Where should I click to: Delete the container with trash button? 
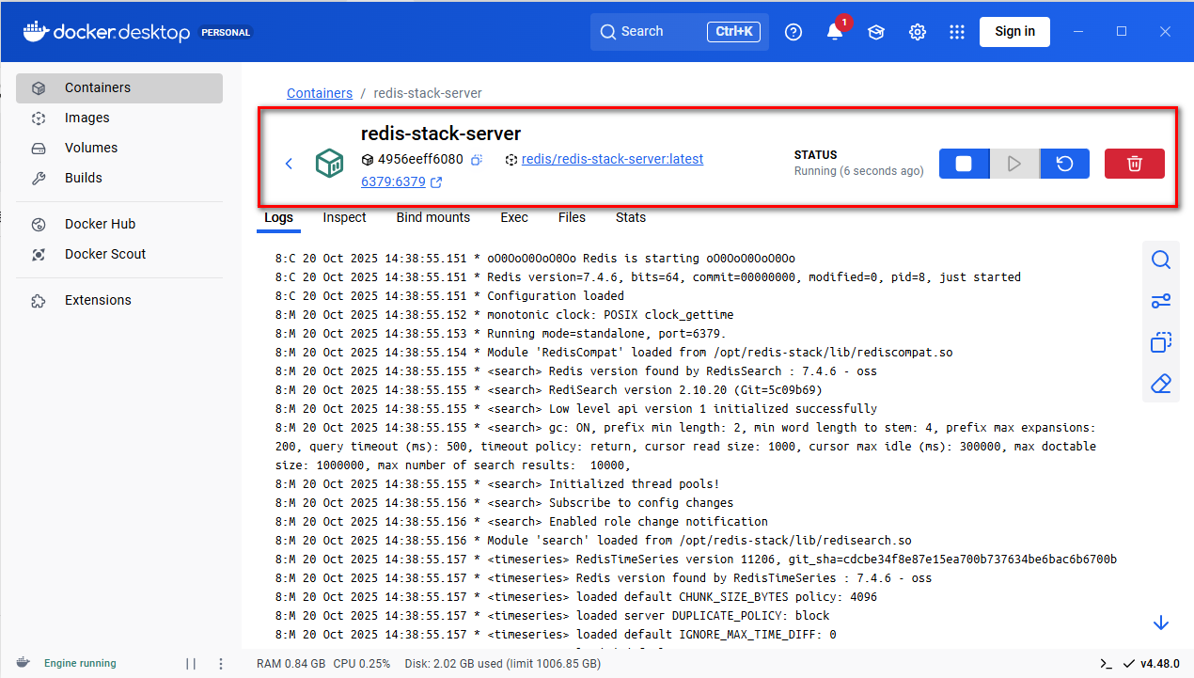1135,164
